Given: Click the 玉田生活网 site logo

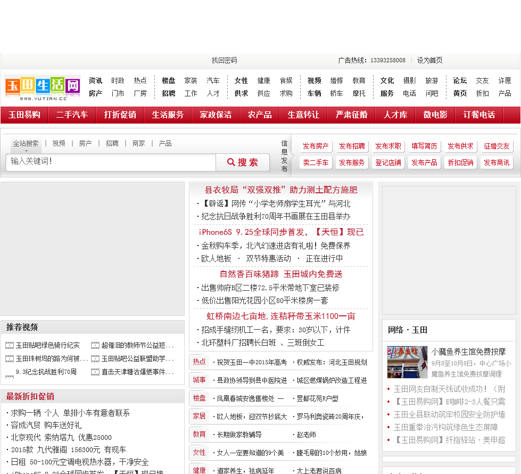Looking at the screenshot, I should 43,87.
